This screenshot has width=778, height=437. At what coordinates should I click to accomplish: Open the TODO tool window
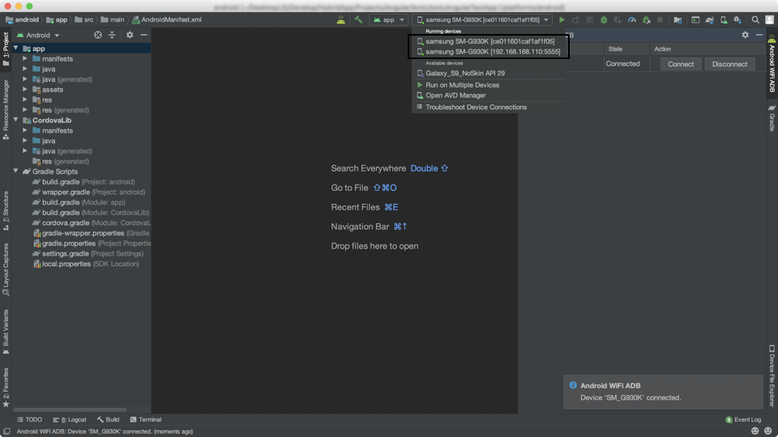point(29,420)
